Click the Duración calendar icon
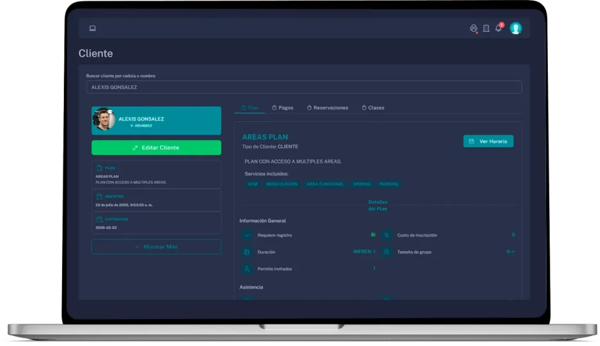The width and height of the screenshot is (600, 346). (x=247, y=252)
